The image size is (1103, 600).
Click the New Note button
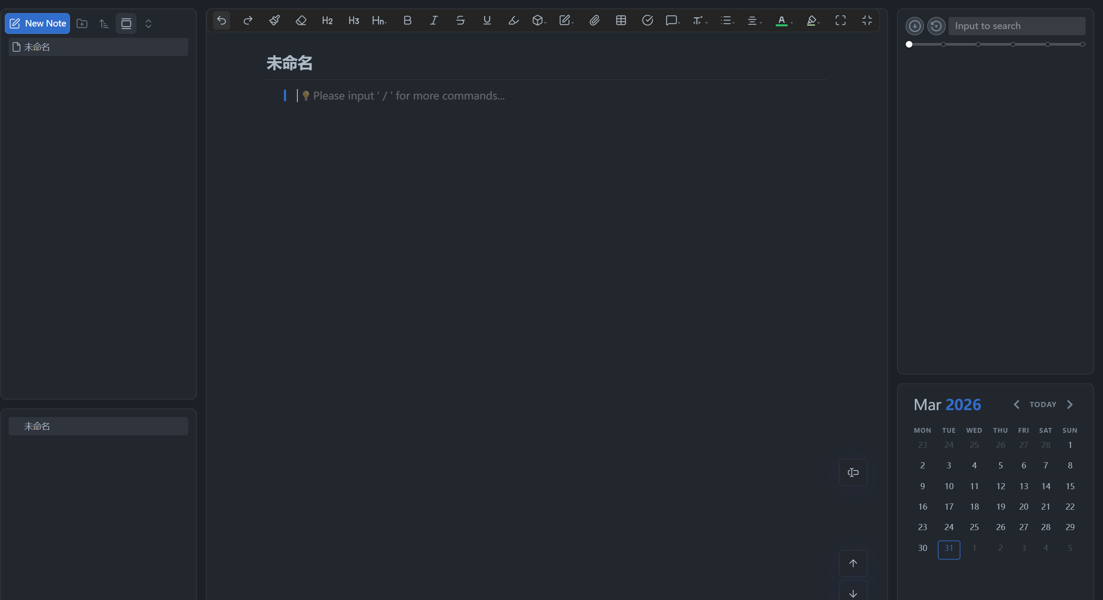(37, 23)
